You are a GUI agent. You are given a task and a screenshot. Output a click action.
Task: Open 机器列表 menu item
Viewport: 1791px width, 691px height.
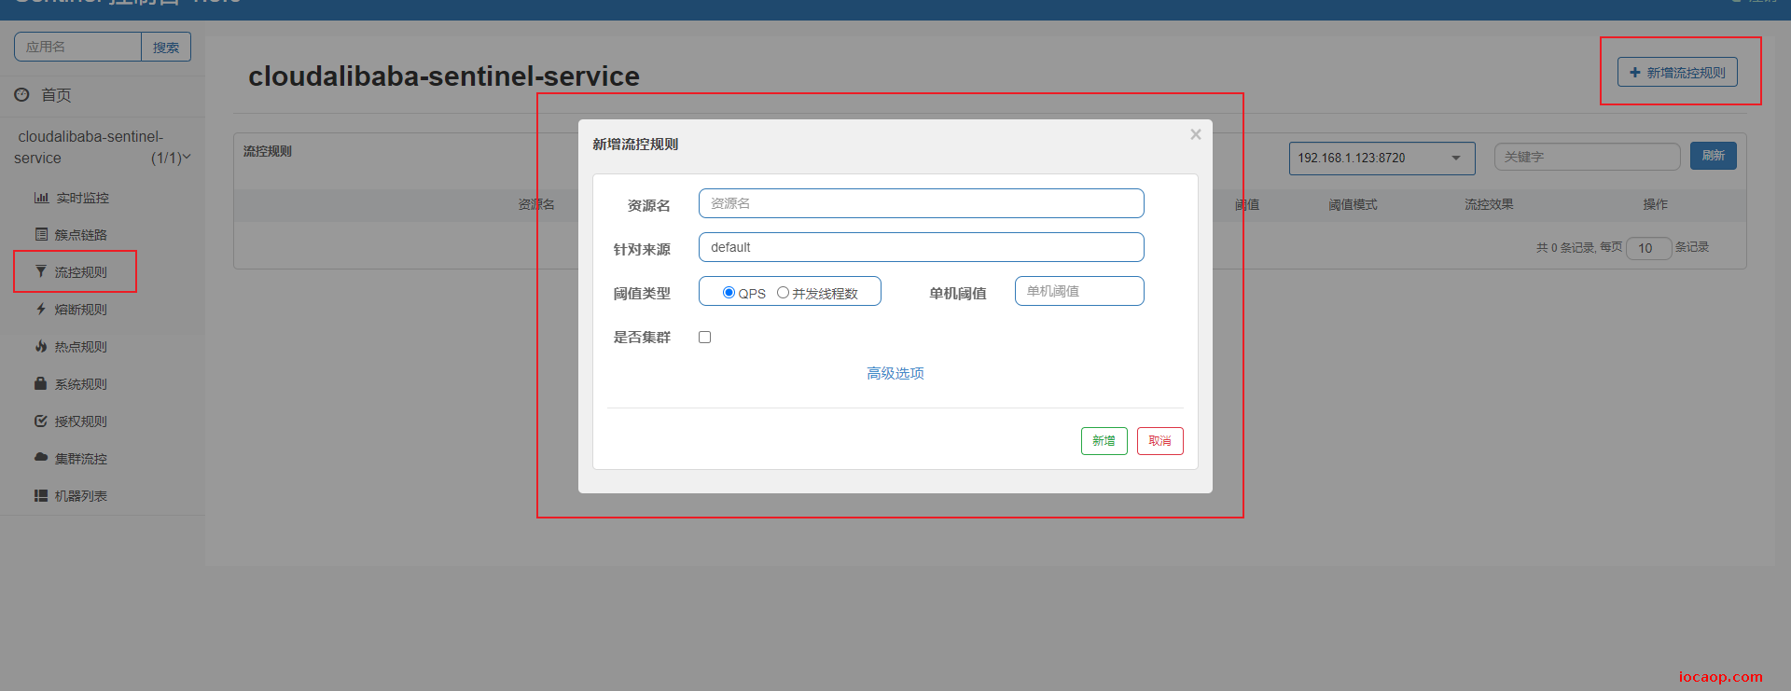pyautogui.click(x=80, y=496)
